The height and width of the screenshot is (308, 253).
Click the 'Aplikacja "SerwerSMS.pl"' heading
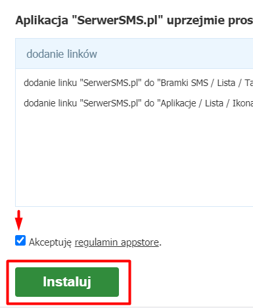pyautogui.click(x=134, y=20)
